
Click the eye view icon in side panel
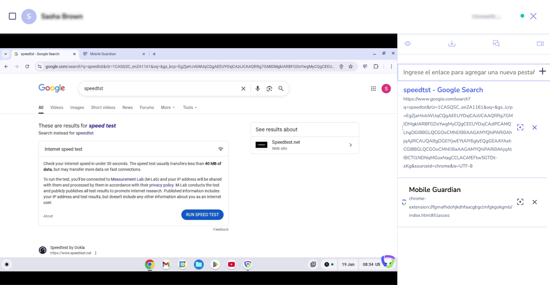click(x=408, y=44)
